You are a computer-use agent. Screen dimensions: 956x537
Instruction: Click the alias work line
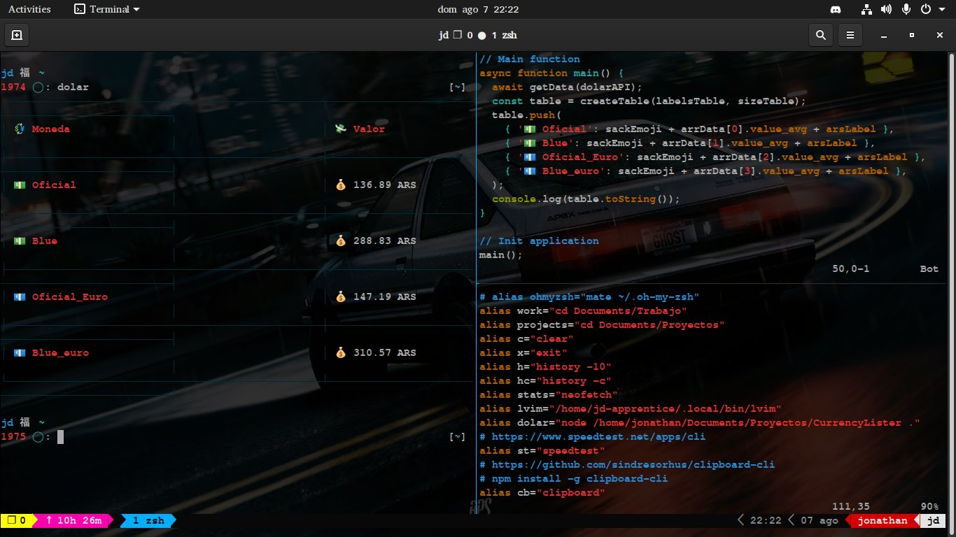tap(583, 311)
